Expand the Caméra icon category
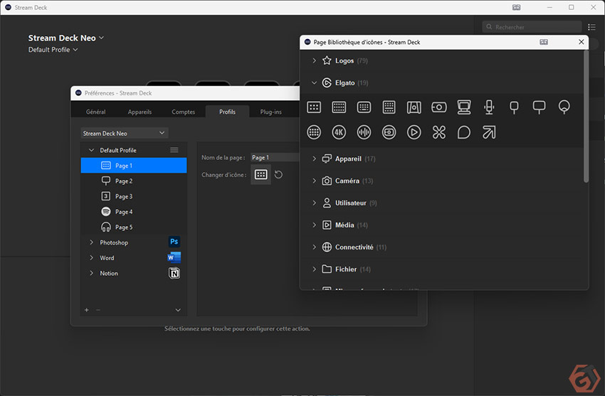 (x=314, y=181)
